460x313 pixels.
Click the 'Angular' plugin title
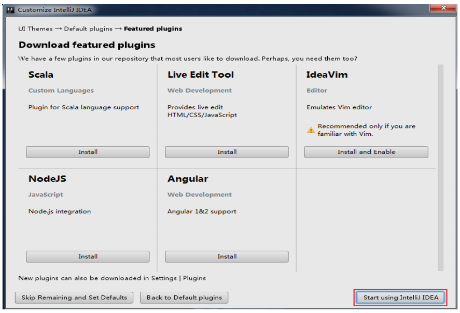tap(188, 179)
